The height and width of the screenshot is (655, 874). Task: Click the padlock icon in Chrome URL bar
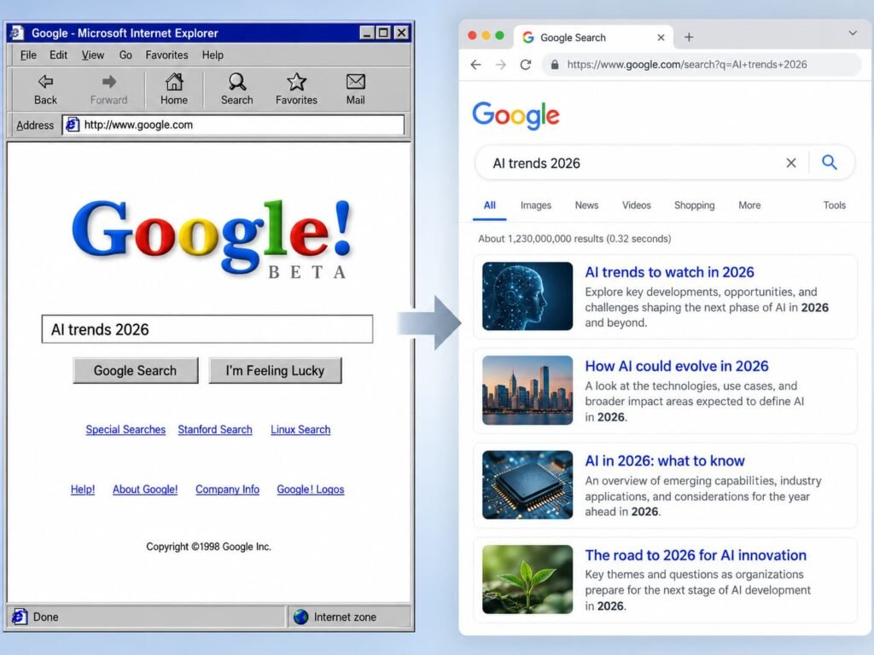click(555, 65)
